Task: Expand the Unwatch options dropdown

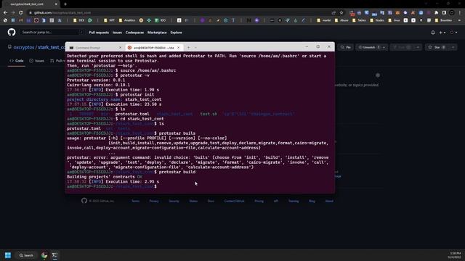Action: (x=384, y=47)
